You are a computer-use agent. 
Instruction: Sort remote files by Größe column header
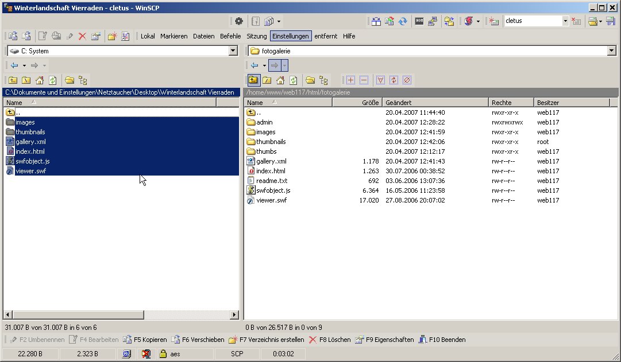tap(357, 103)
